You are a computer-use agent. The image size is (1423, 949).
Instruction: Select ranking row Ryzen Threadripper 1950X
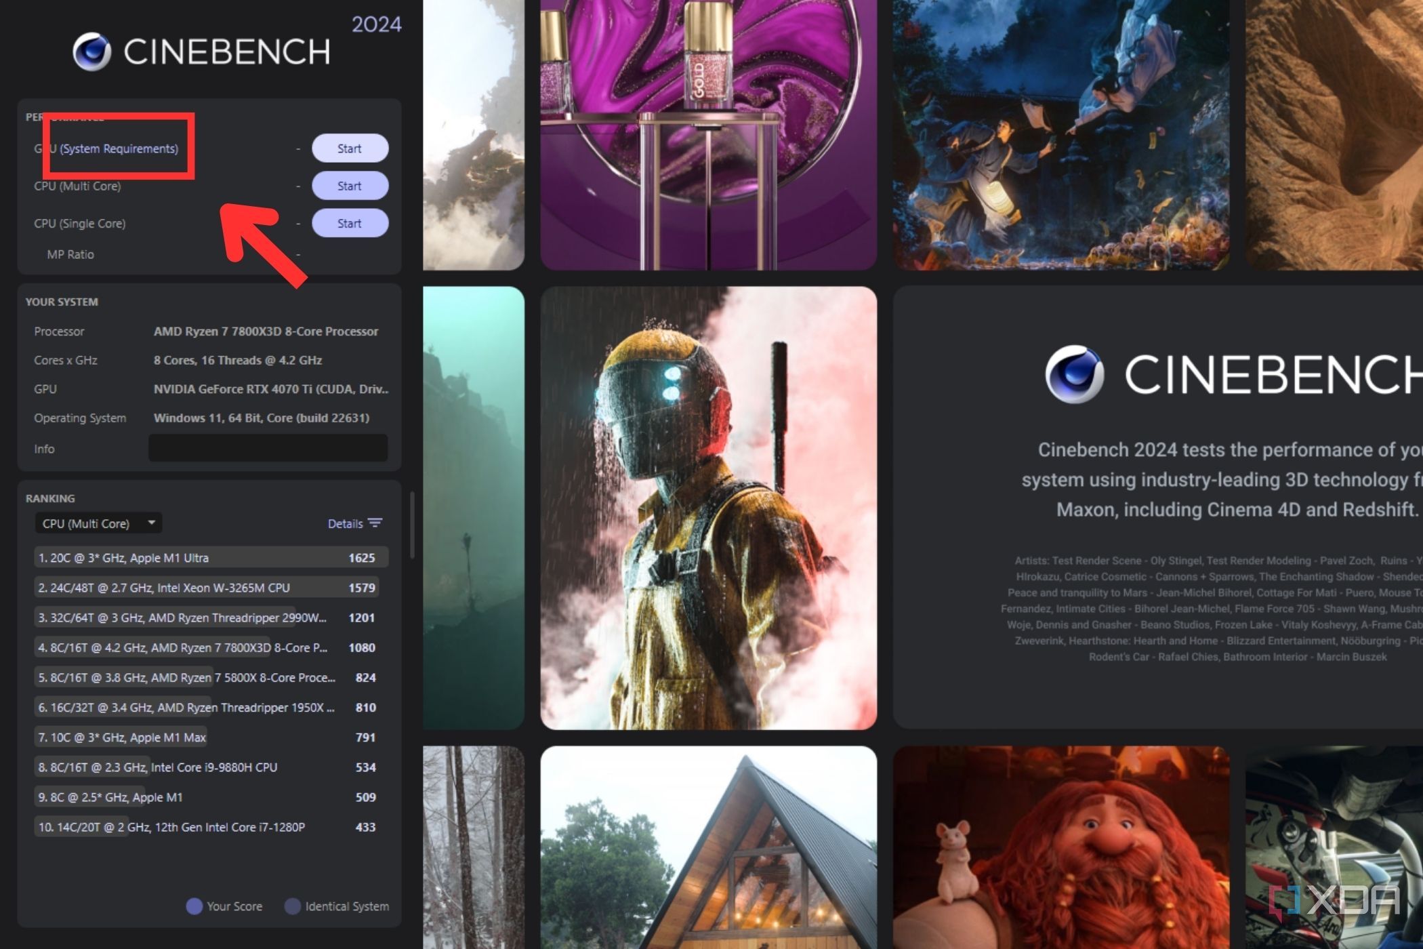pyautogui.click(x=211, y=707)
